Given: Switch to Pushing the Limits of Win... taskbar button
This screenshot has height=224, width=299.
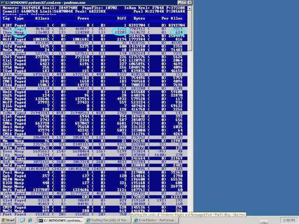Looking at the screenshot, I should click(108, 220).
